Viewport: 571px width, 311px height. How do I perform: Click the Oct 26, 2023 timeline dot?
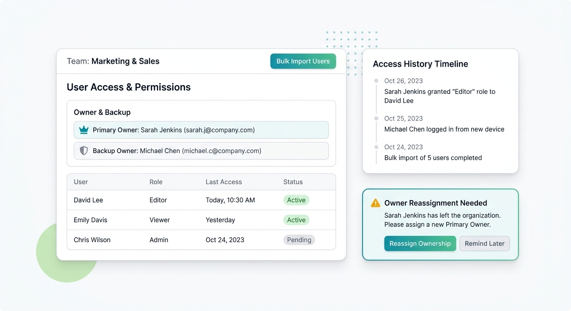(376, 81)
